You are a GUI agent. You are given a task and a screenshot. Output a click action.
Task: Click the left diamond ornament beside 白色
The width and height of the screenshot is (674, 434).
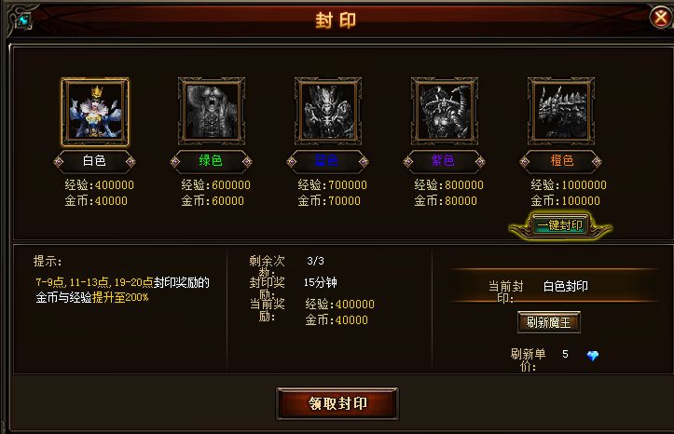point(59,162)
